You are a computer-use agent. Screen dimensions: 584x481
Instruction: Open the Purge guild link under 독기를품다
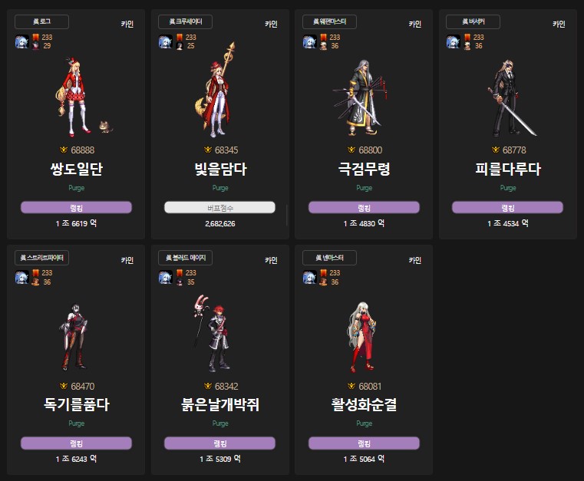(76, 423)
